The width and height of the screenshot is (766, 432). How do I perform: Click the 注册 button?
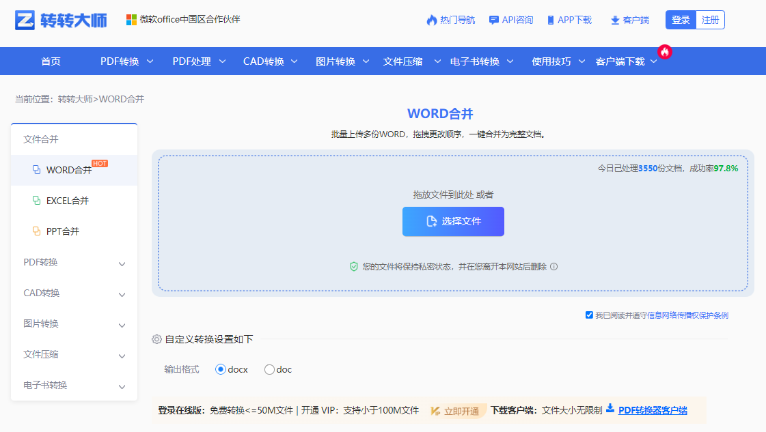point(710,20)
